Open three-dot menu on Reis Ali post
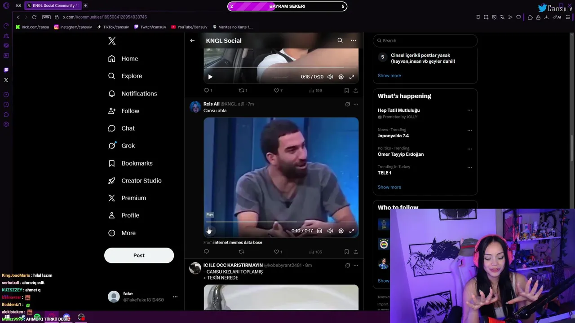Image resolution: width=575 pixels, height=323 pixels. [x=356, y=104]
